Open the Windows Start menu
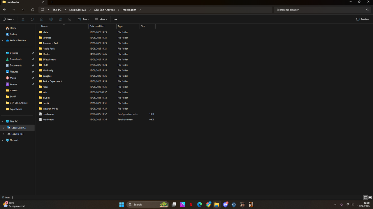 click(x=122, y=205)
